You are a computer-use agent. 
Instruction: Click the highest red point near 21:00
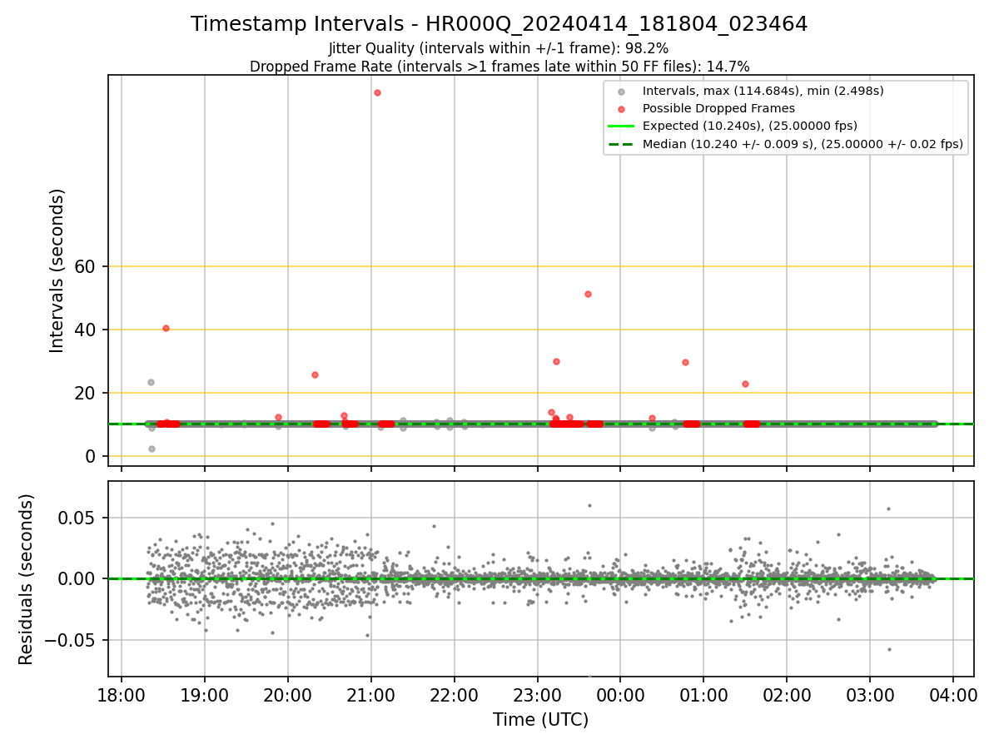[x=377, y=92]
